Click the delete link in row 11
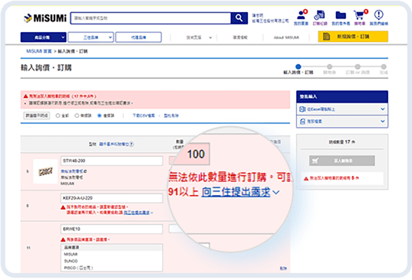This screenshot has height=280, width=412. 283,269
